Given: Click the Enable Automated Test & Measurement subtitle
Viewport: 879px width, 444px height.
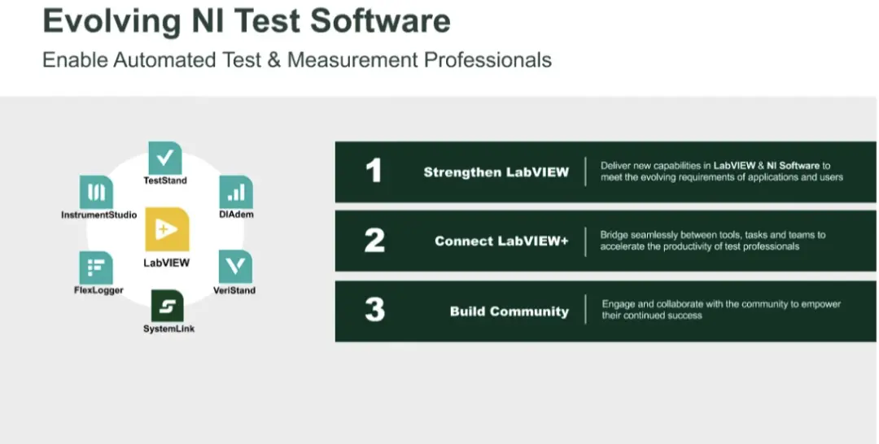Looking at the screenshot, I should point(297,60).
